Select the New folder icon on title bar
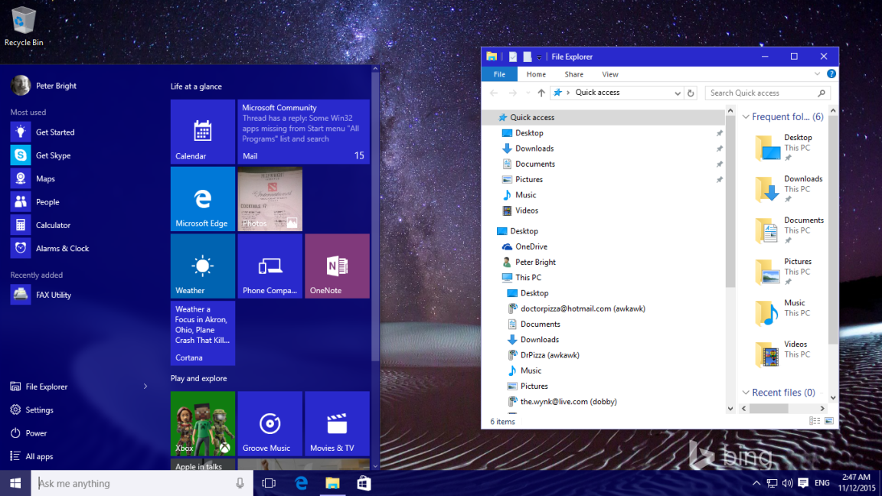 coord(528,56)
